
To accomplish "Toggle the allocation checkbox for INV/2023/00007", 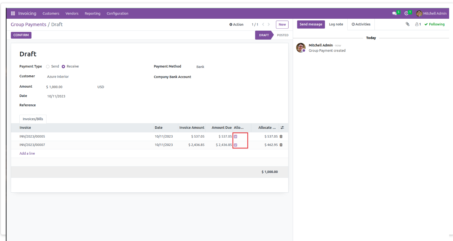I will (x=236, y=145).
